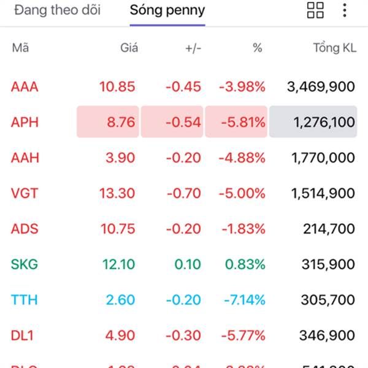Screen dimensions: 368x368
Task: Sort by the Mã column header
Action: [20, 48]
